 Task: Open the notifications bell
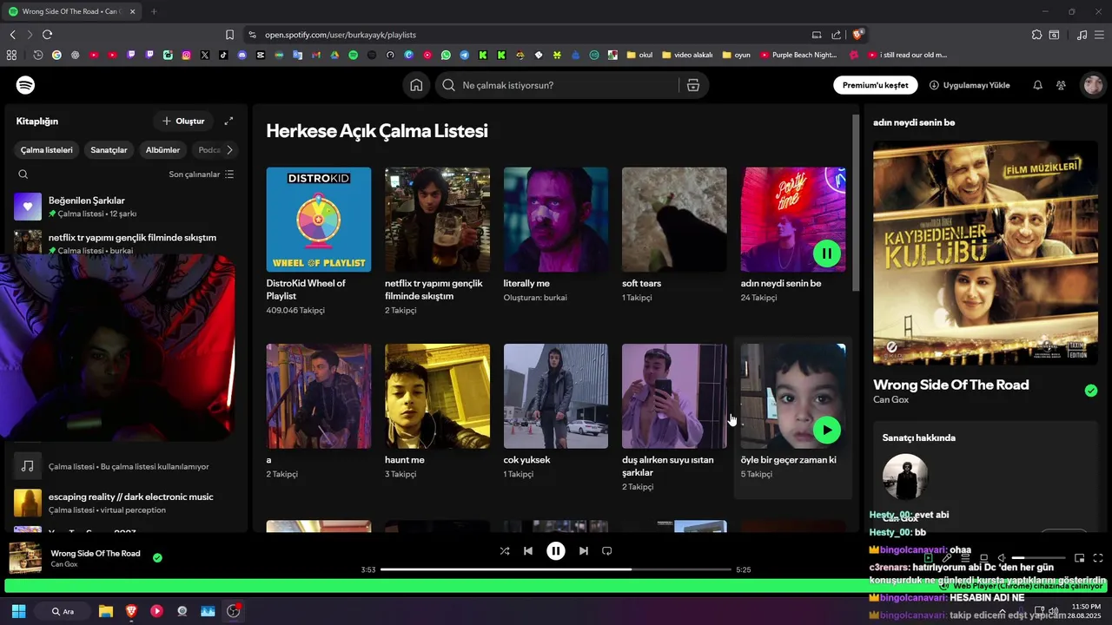[x=1037, y=85]
